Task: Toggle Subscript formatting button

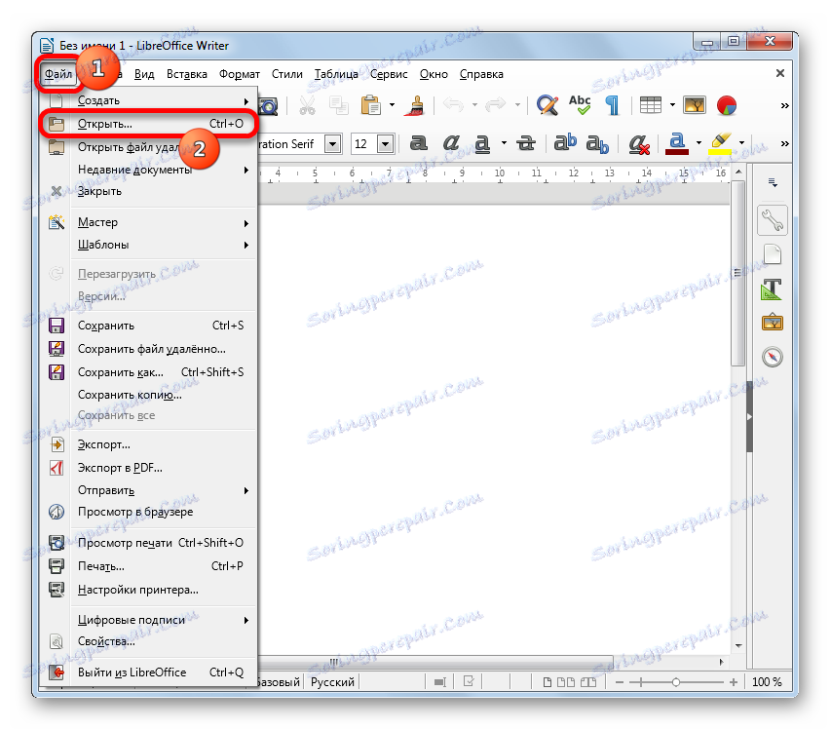Action: pos(597,144)
